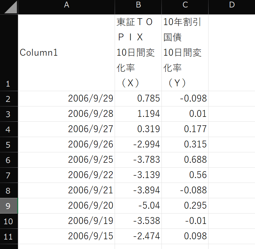The width and height of the screenshot is (255, 249).
Task: Select column D header
Action: 231,5
